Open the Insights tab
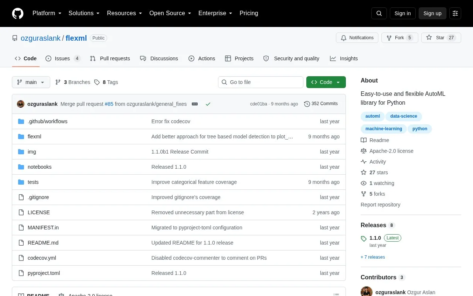Image resolution: width=473 pixels, height=296 pixels. 344,58
